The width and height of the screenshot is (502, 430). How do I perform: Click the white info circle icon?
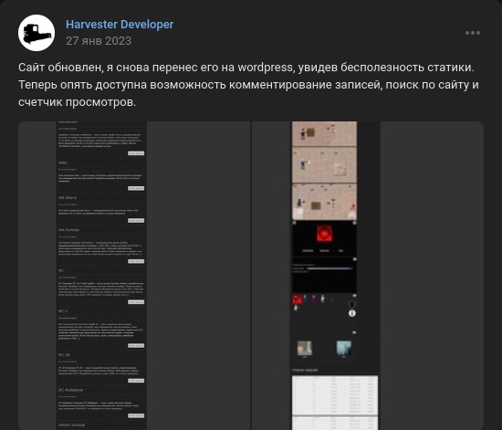click(351, 313)
